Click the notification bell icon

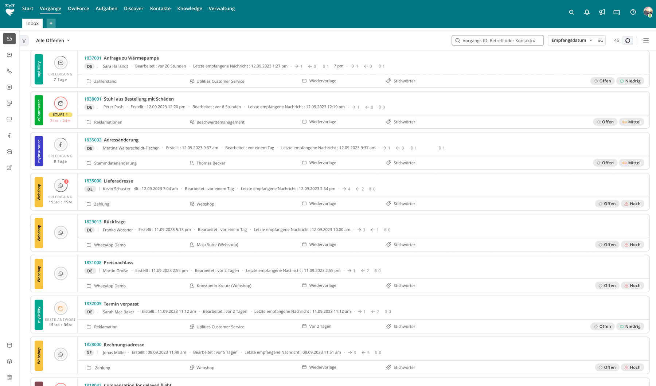tap(587, 12)
